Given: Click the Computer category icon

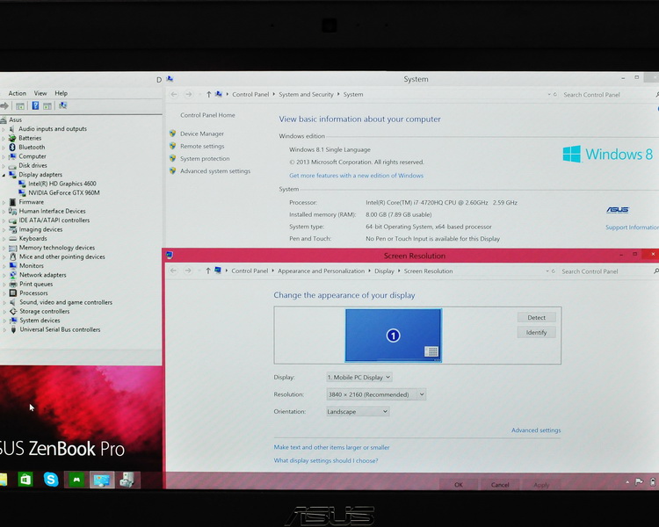Looking at the screenshot, I should pyautogui.click(x=12, y=156).
